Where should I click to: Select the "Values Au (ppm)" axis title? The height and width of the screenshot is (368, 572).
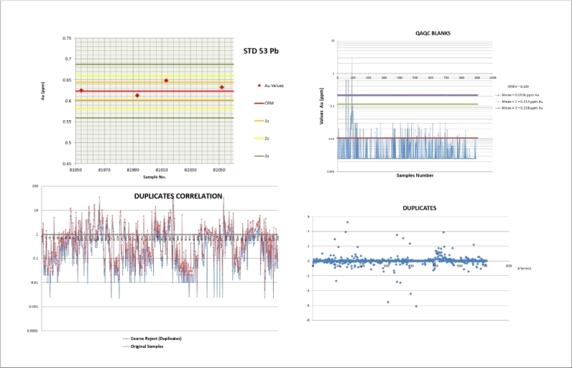(x=321, y=106)
